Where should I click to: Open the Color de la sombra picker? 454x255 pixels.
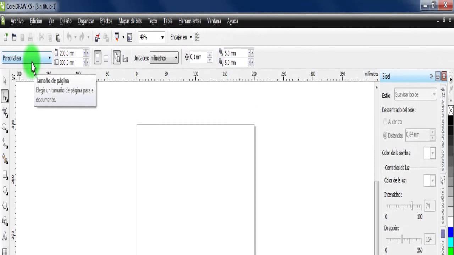coord(430,153)
